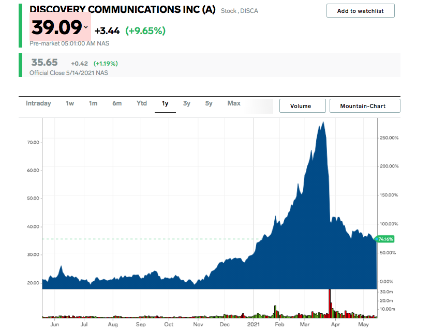Show the Max chart range
This screenshot has height=335, width=431.
pyautogui.click(x=234, y=103)
